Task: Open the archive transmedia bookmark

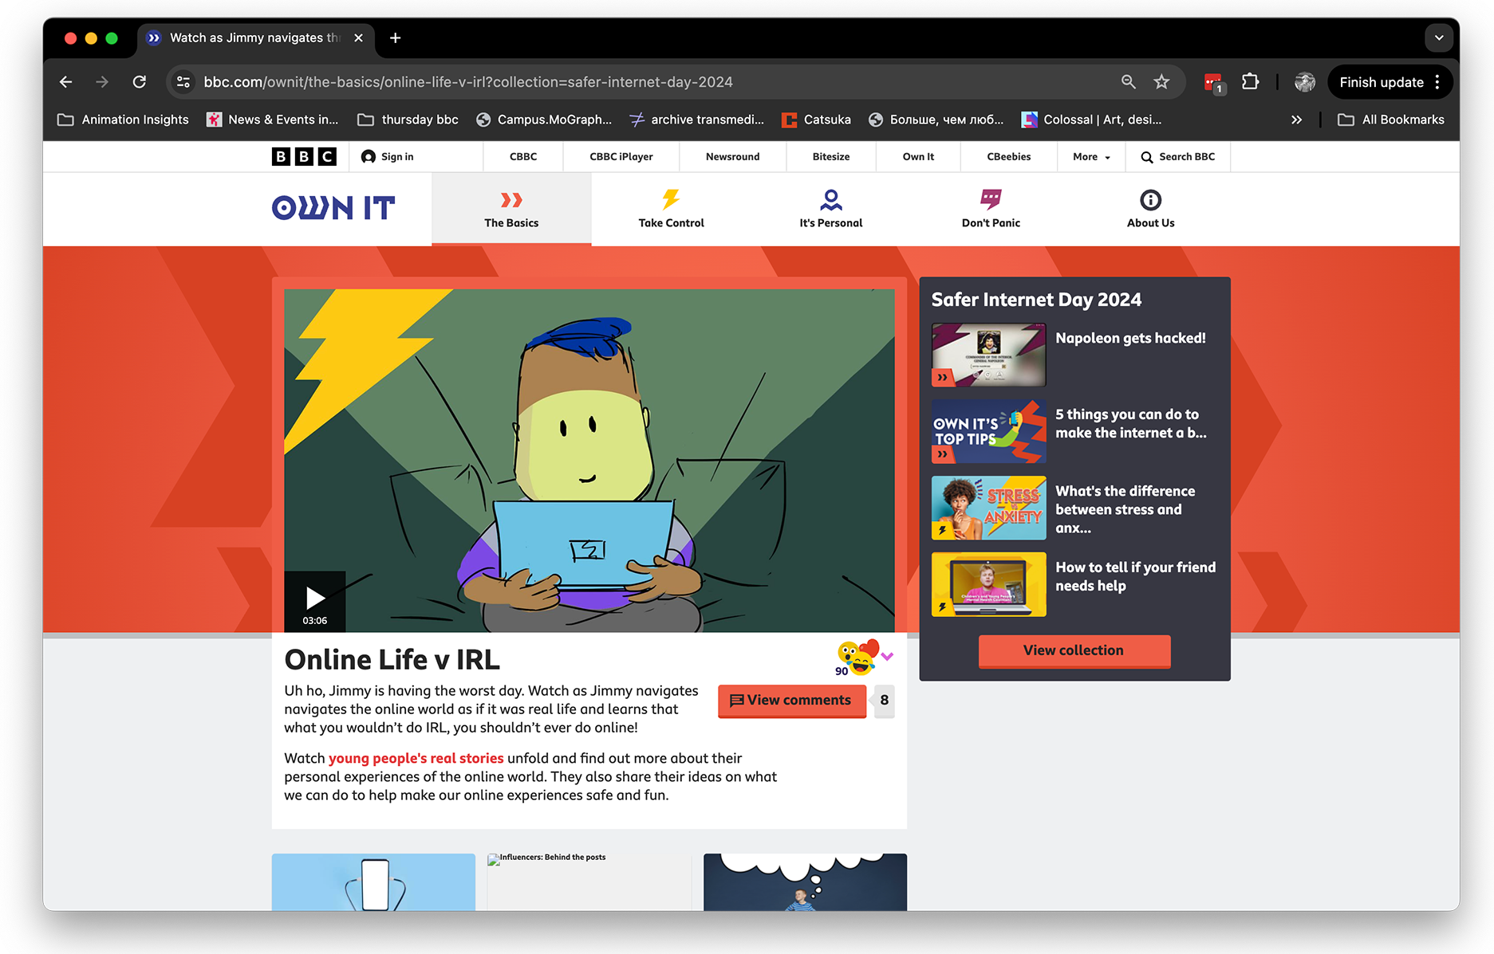Action: [696, 120]
